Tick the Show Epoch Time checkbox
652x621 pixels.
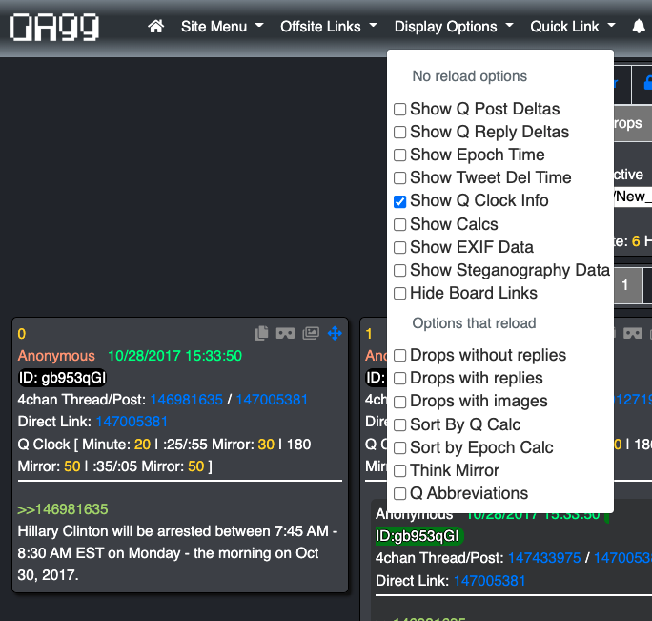400,155
